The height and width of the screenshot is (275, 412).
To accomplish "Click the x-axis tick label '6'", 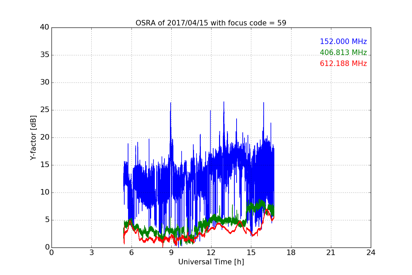I will pos(131,253).
